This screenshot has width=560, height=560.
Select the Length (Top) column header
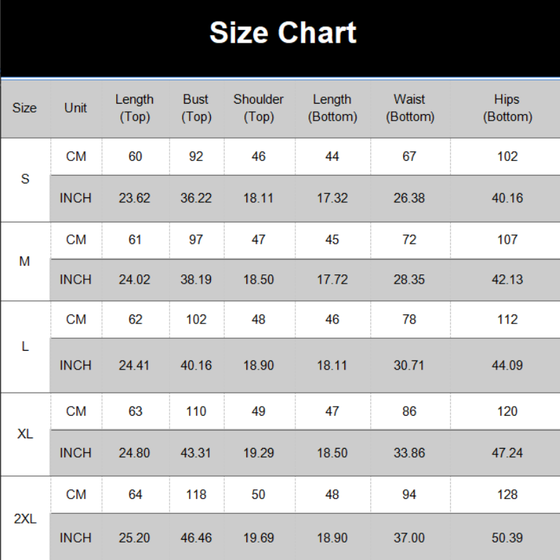point(134,108)
